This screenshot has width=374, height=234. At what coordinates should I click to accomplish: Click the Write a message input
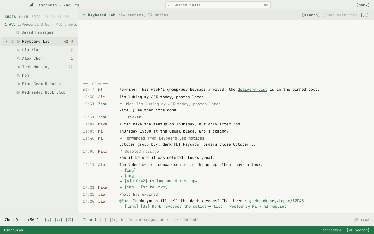[236, 220]
